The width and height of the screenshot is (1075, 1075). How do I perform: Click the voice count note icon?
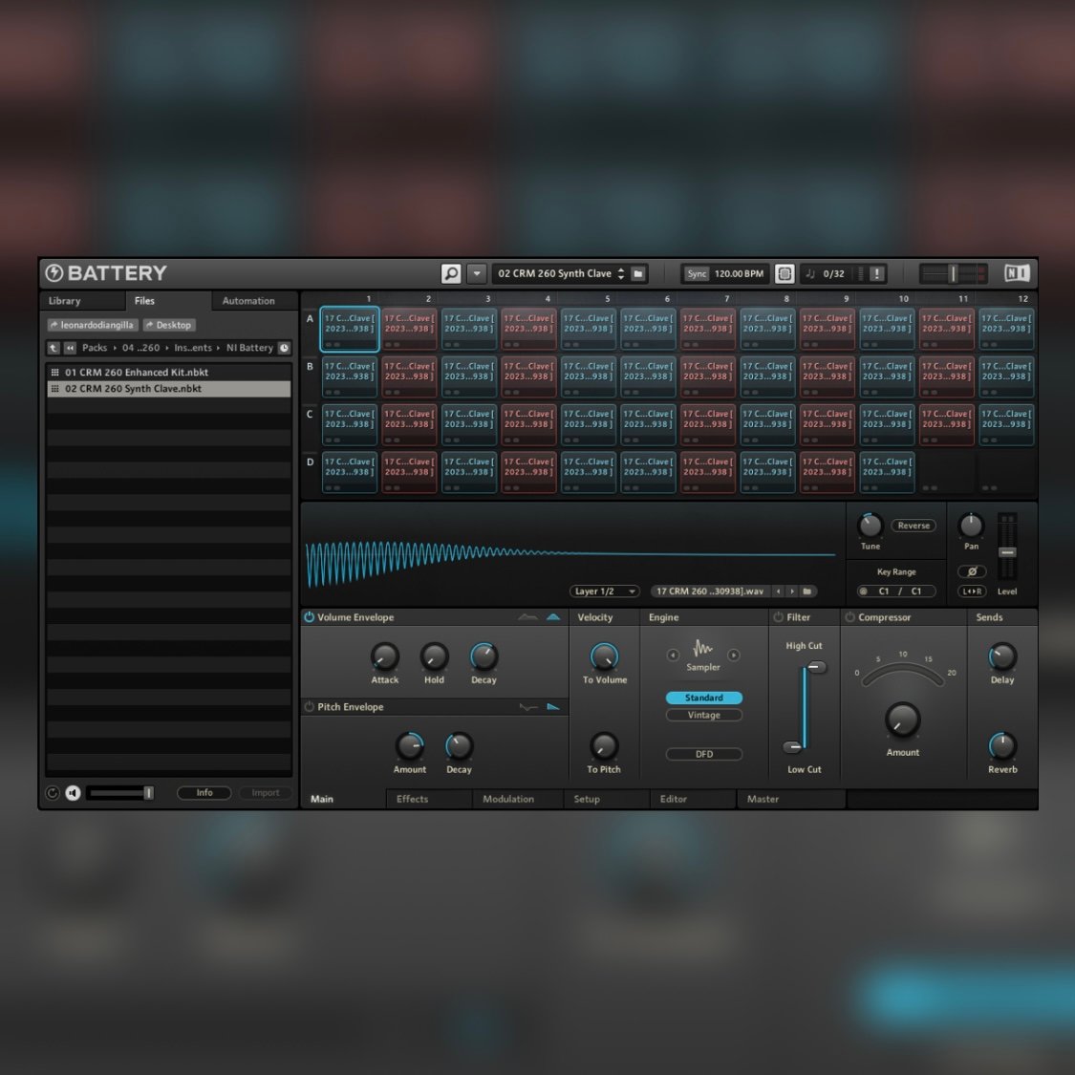tap(810, 273)
